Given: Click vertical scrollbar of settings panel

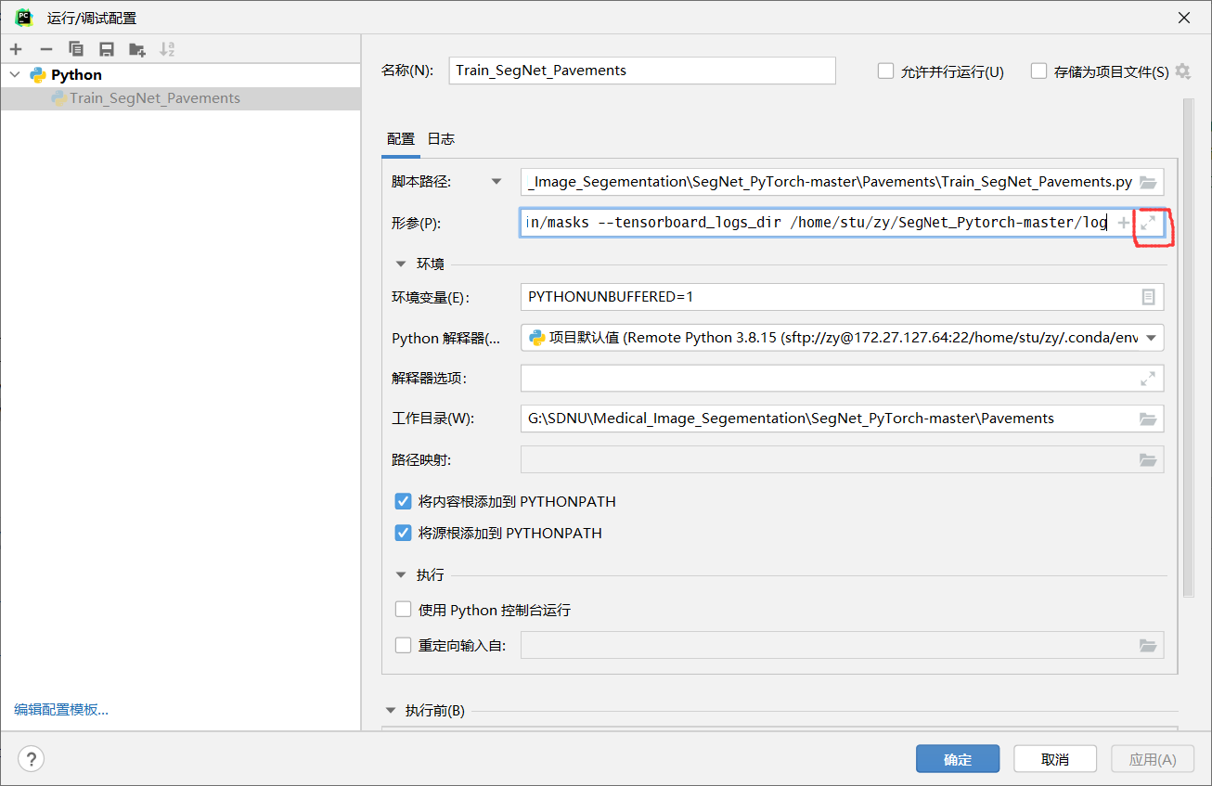Looking at the screenshot, I should coord(1188,348).
